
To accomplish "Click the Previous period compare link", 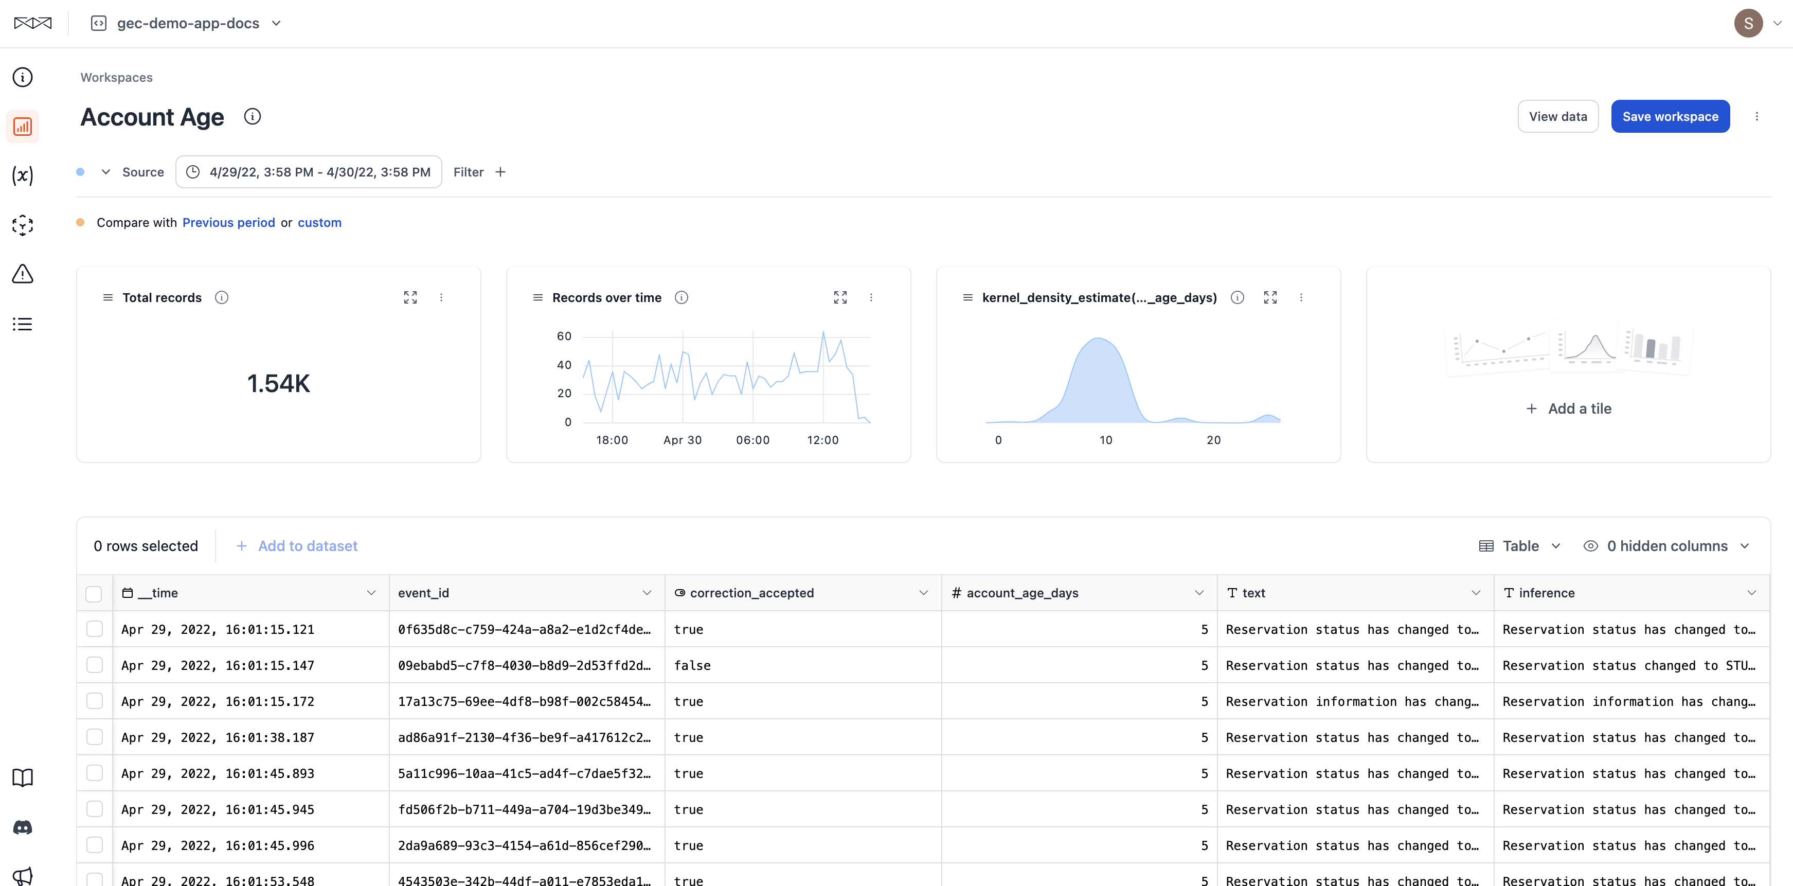I will tap(228, 222).
